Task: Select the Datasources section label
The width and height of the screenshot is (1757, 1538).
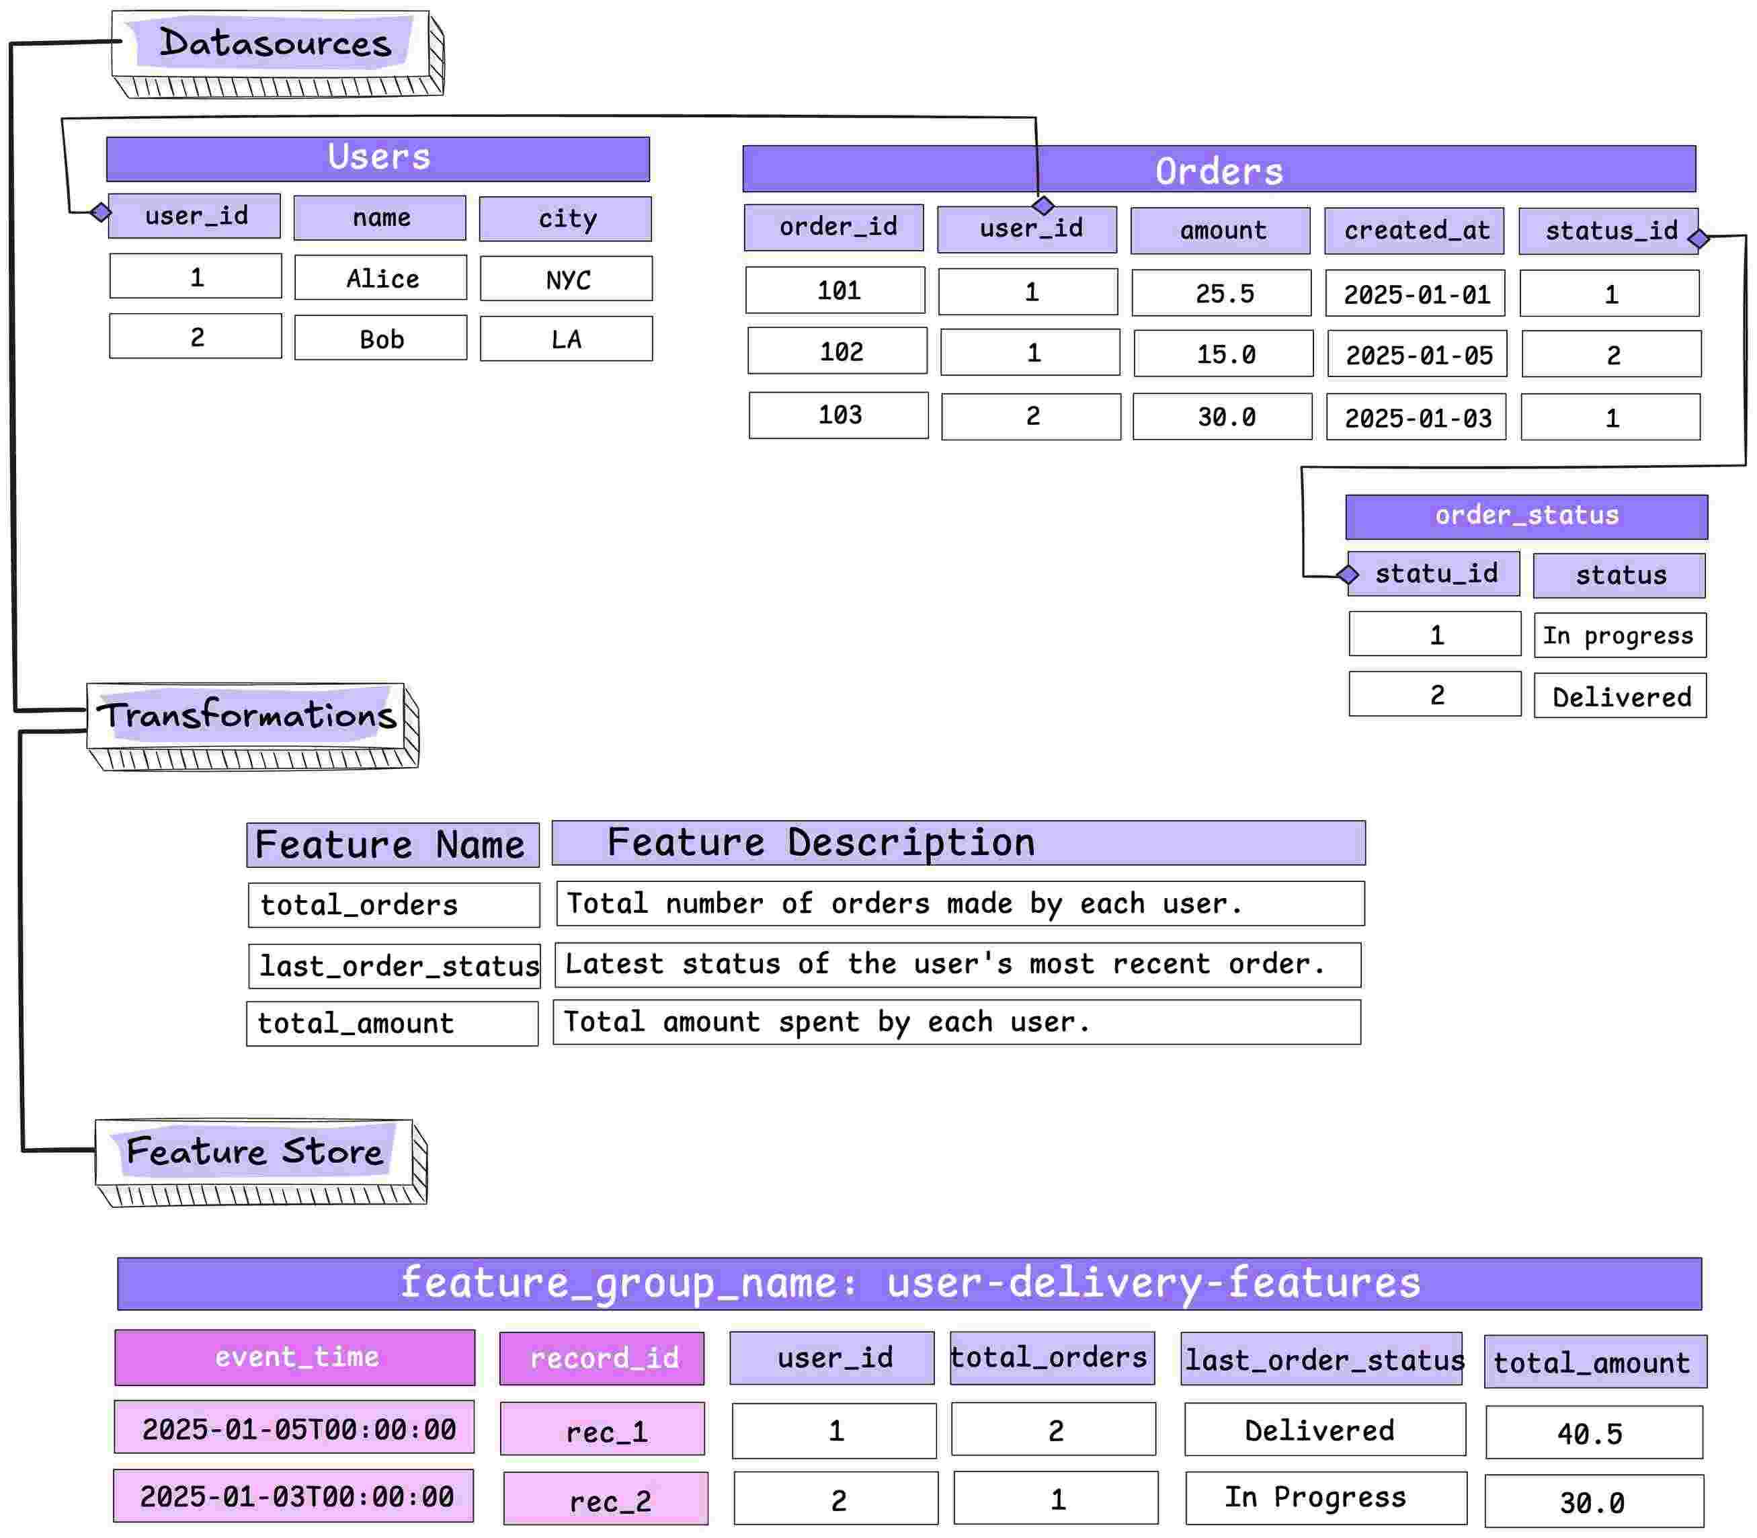Action: tap(275, 43)
